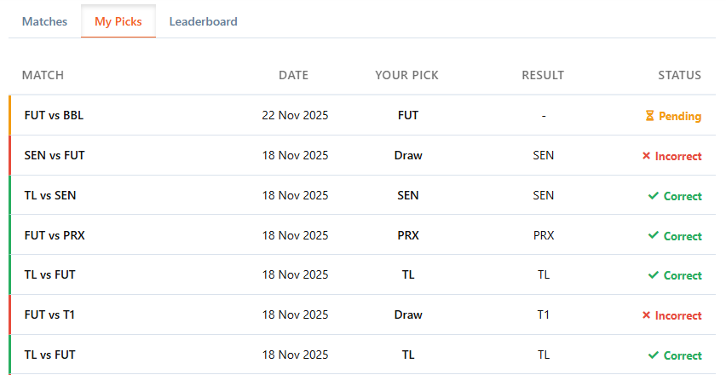Switch to the Matches tab
Image resolution: width=726 pixels, height=375 pixels.
[44, 21]
